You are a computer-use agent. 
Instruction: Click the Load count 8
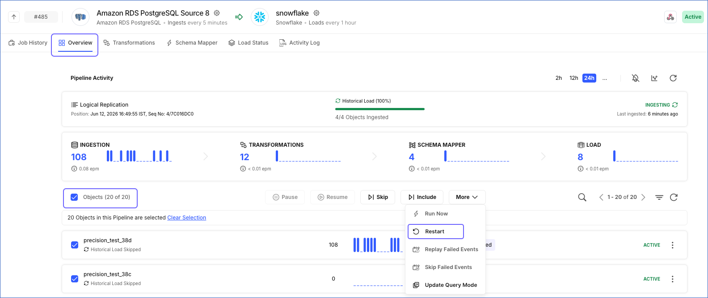click(580, 157)
